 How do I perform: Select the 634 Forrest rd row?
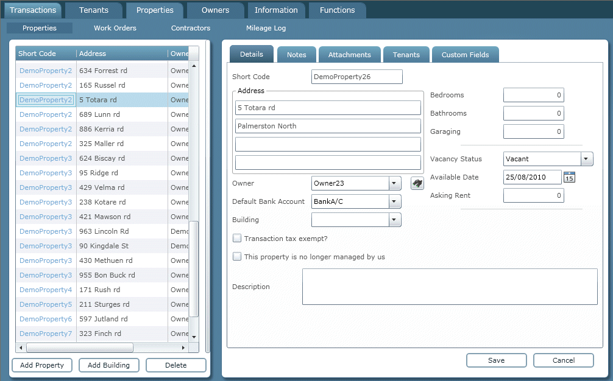click(102, 71)
